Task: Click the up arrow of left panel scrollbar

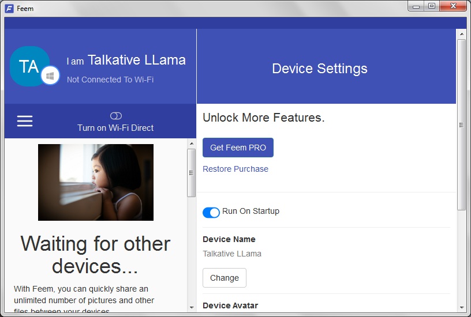Action: (191, 143)
